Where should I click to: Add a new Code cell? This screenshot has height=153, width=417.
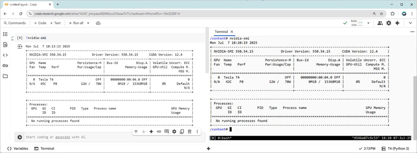tap(40, 23)
